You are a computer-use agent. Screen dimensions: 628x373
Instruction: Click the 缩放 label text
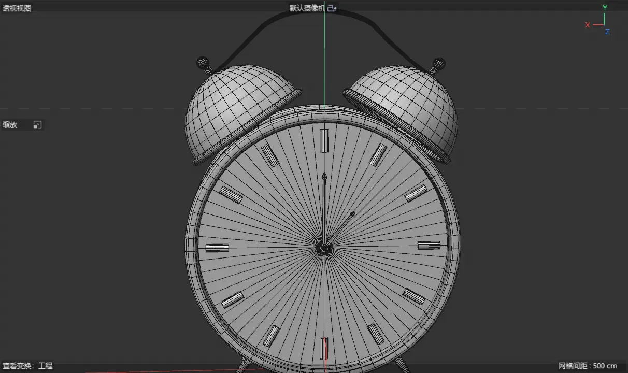10,125
